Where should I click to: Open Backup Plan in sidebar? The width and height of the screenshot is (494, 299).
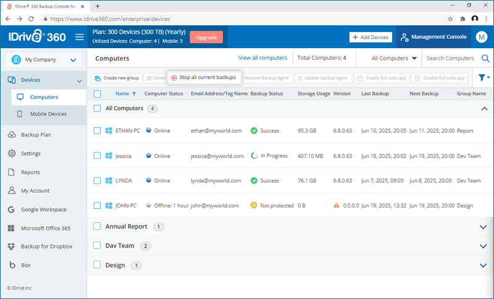click(35, 135)
